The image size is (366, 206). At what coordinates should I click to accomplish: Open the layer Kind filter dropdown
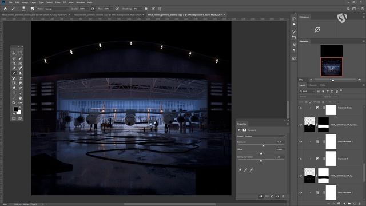tap(307, 92)
